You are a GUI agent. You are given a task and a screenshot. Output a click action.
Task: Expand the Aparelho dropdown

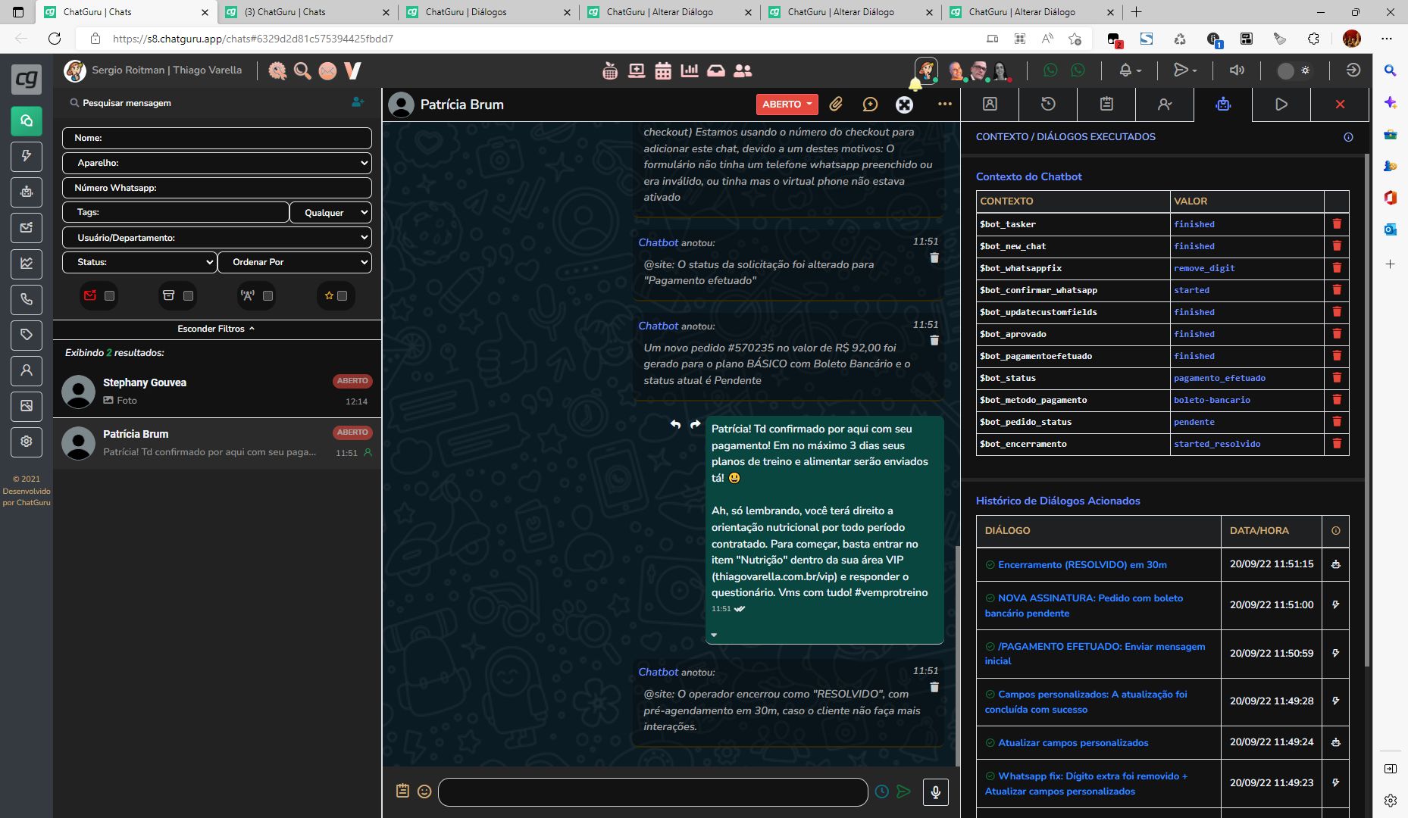(217, 163)
